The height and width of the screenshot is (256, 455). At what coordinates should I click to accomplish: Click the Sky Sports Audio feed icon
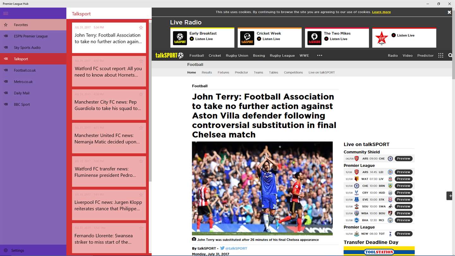click(x=6, y=47)
